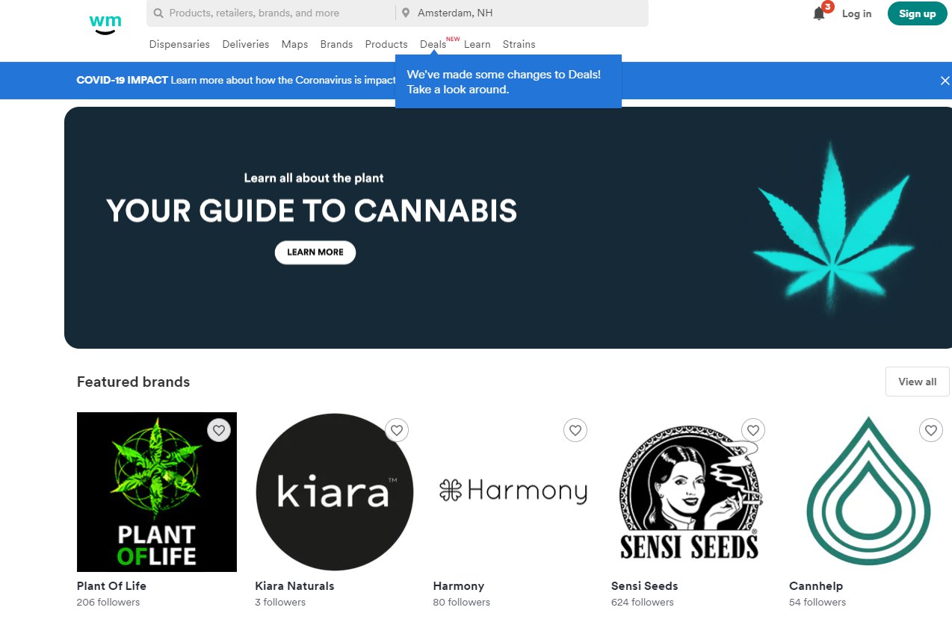Favorite Plant Of Life with heart icon
This screenshot has width=952, height=625.
click(x=218, y=430)
